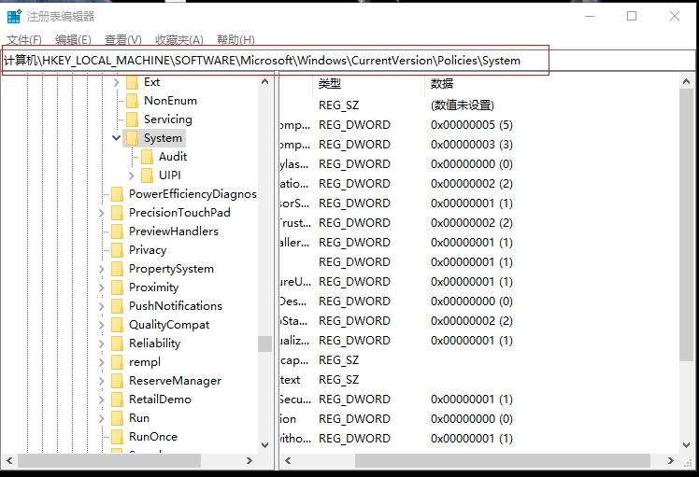Click the RunOnce folder icon

[117, 437]
